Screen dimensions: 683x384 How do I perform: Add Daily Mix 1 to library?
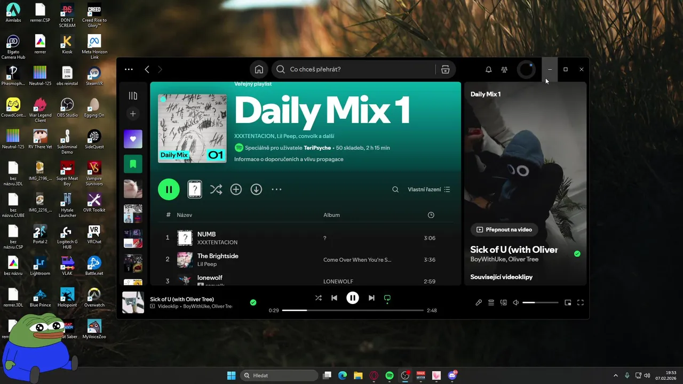236,189
